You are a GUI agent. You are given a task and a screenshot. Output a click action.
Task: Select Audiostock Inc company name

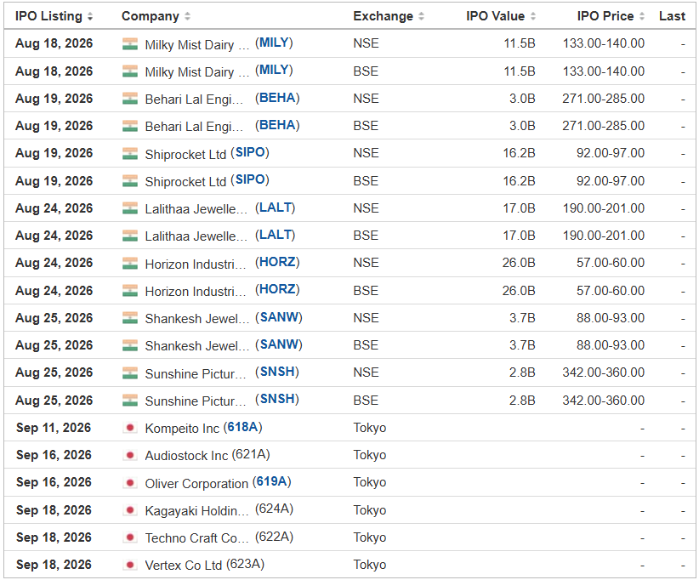[186, 456]
